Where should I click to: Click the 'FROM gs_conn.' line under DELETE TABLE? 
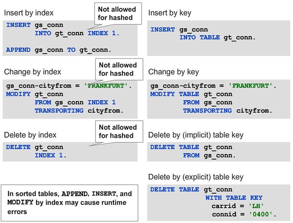(209, 155)
